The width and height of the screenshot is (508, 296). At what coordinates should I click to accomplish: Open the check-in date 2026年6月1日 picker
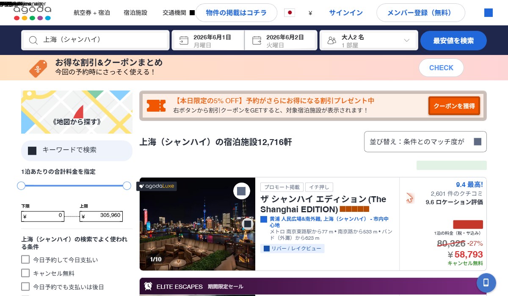208,40
